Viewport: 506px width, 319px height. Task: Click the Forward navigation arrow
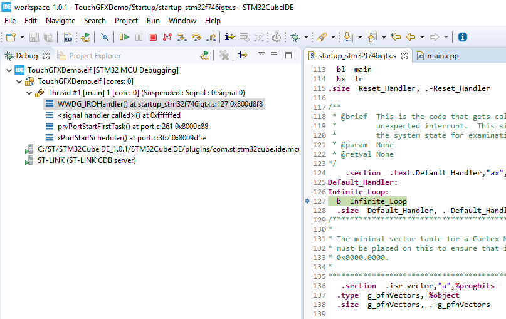point(435,37)
